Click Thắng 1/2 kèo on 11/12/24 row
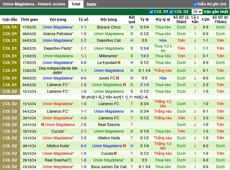230x170 pixels. point(163,104)
